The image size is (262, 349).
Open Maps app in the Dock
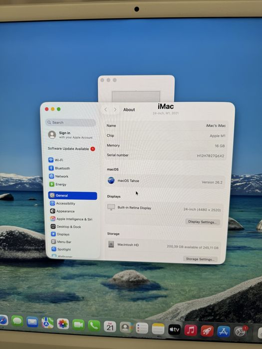click(x=47, y=323)
